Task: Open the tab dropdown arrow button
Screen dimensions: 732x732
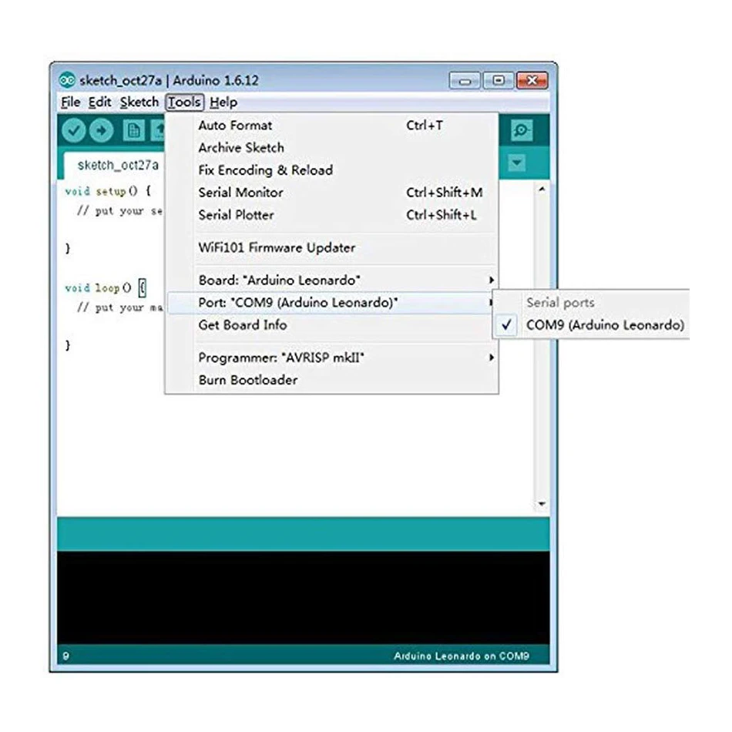Action: [x=517, y=163]
